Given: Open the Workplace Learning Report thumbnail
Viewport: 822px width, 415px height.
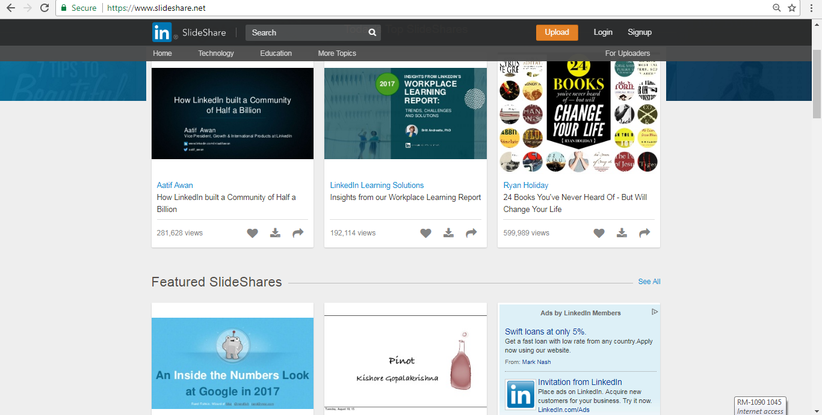Looking at the screenshot, I should (x=406, y=114).
